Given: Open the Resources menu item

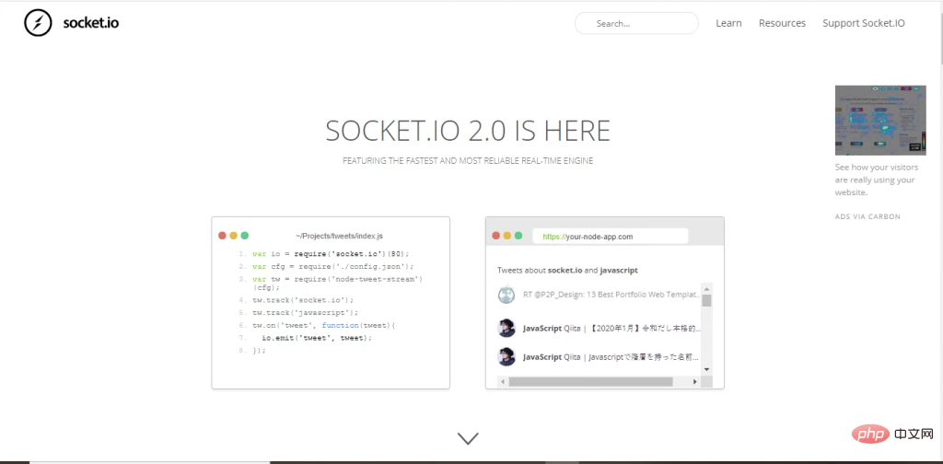Looking at the screenshot, I should (x=782, y=23).
